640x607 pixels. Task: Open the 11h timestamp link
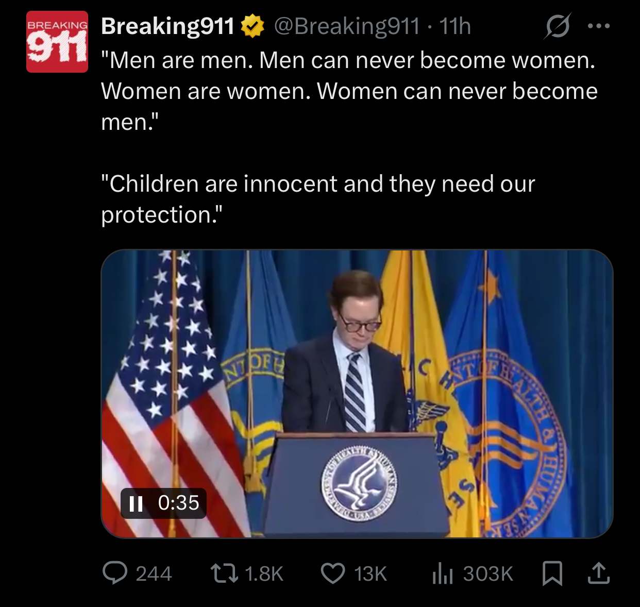[x=455, y=26]
